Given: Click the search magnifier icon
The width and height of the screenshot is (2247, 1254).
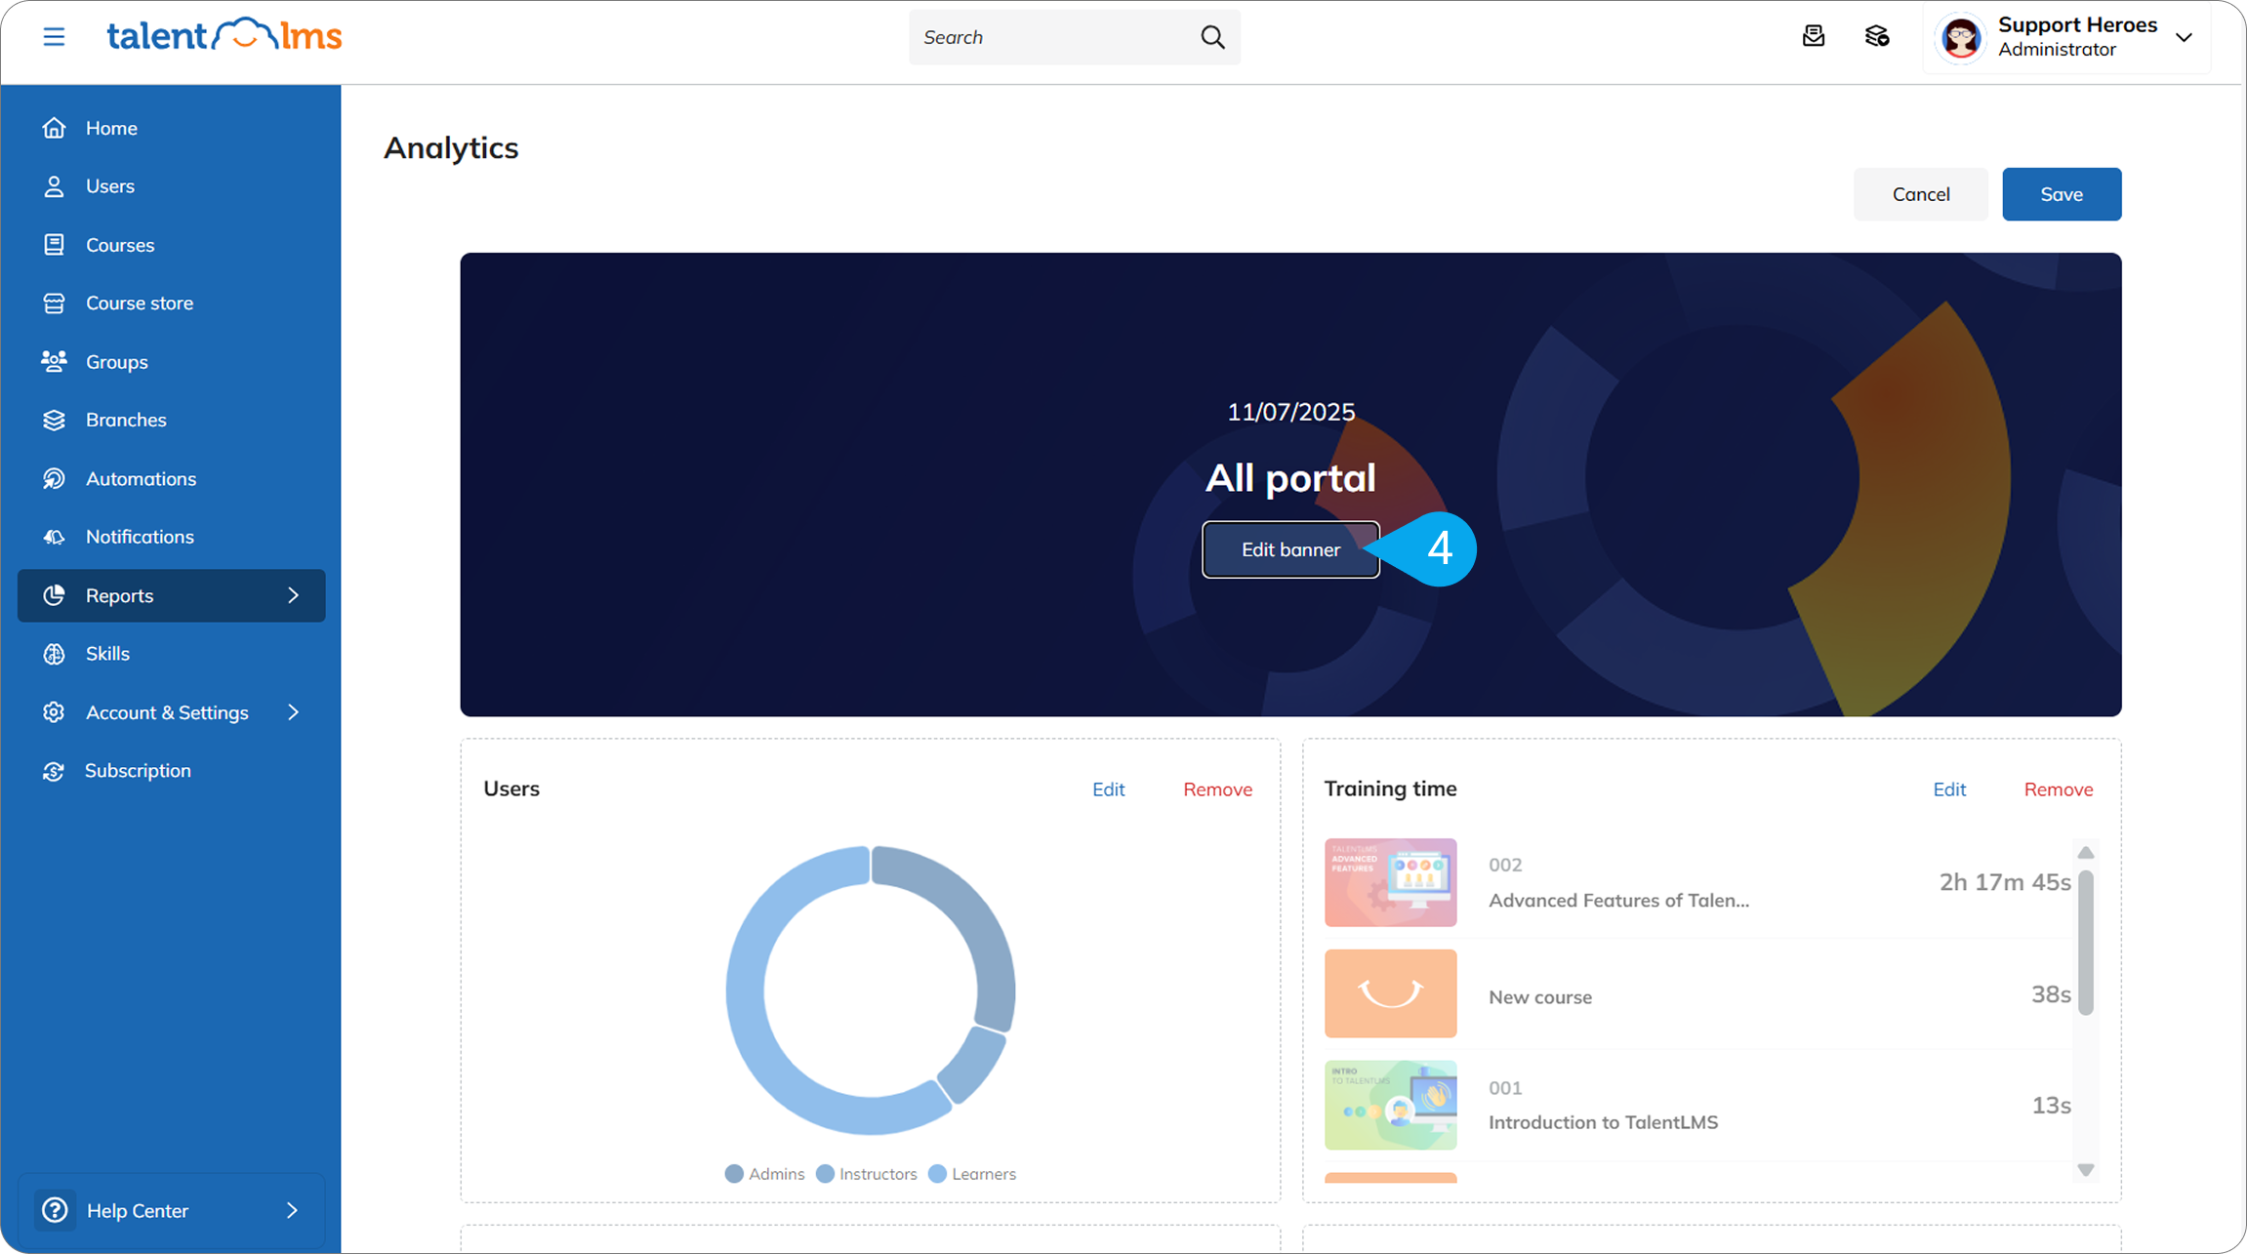Looking at the screenshot, I should (1212, 37).
